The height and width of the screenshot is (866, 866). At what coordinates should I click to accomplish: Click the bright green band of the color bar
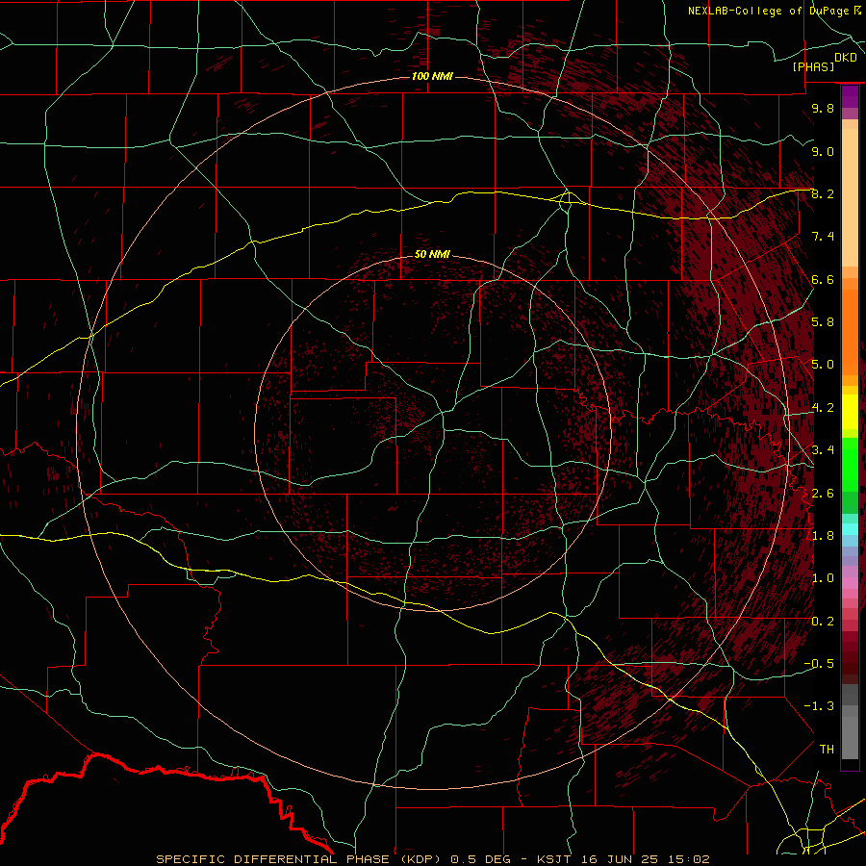coord(850,464)
